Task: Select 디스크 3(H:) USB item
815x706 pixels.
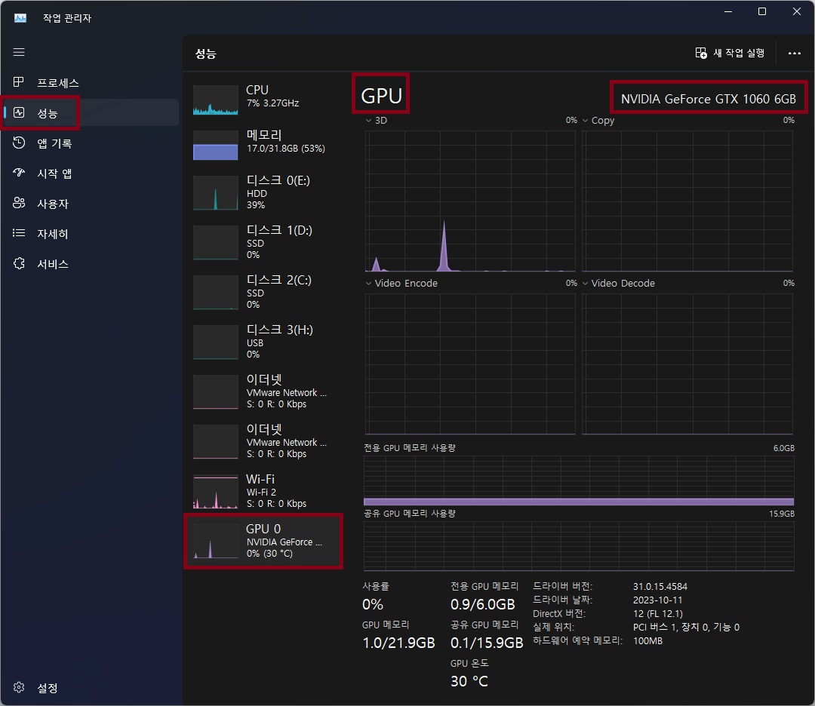Action: [x=263, y=342]
